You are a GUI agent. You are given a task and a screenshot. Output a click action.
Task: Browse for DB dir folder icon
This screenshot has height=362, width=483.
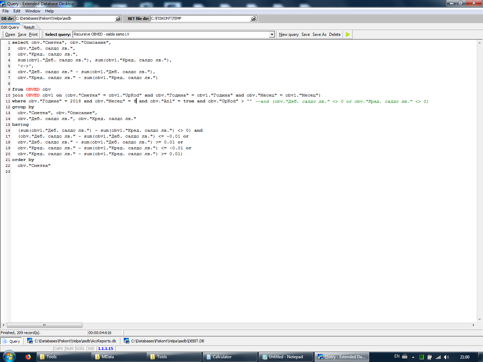118,18
